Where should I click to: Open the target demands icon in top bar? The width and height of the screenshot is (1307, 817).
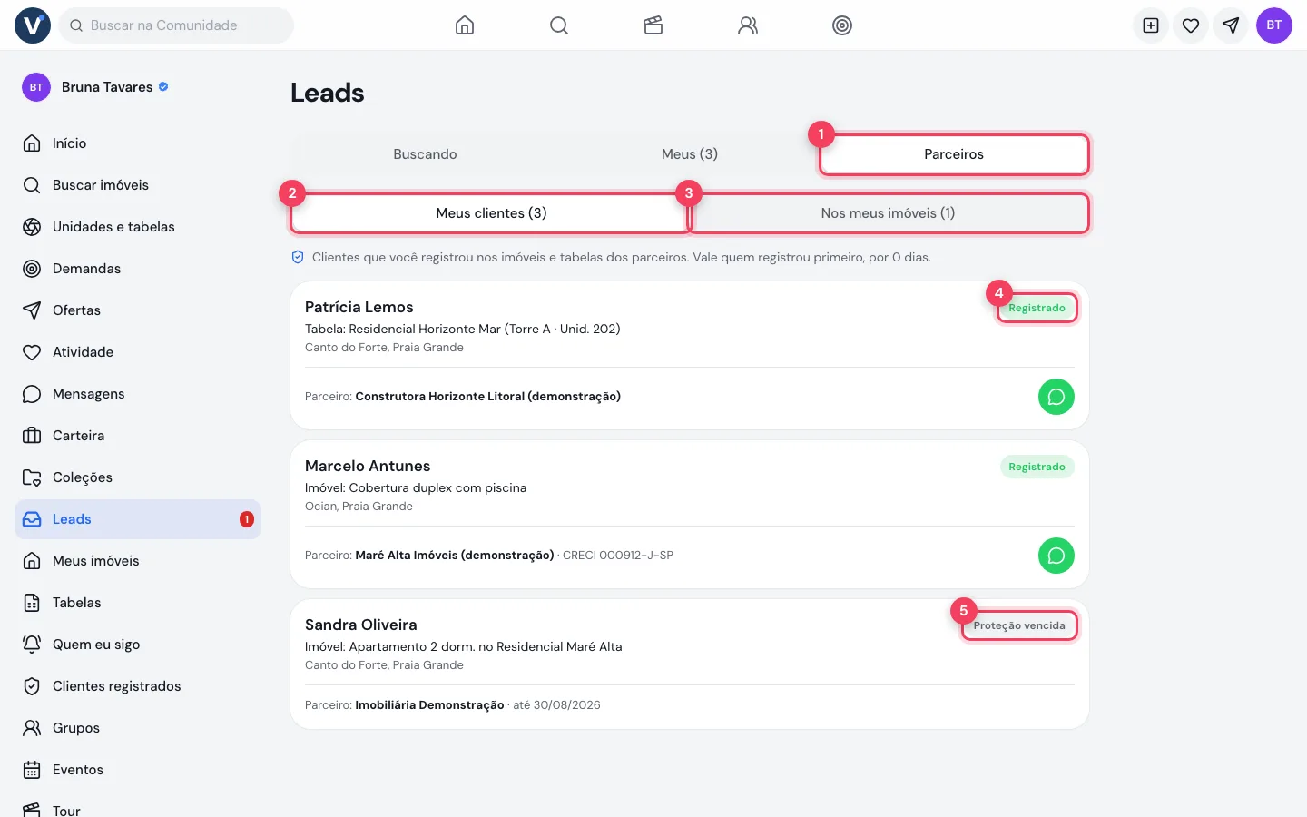(x=842, y=25)
